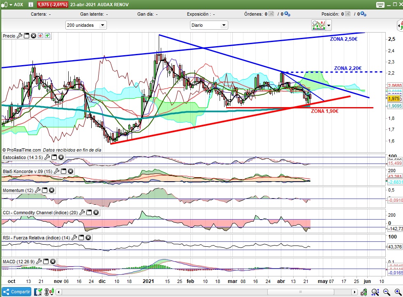
Task: Open RSI Fuerza Relativa settings wrench
Action: click(74, 238)
